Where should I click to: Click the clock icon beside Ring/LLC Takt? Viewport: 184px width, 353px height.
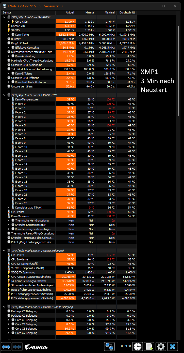click(9, 43)
